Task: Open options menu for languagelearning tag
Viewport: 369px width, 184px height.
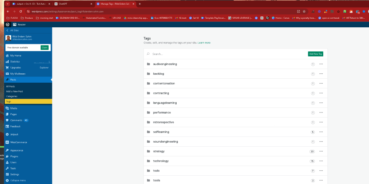Action: [x=321, y=103]
